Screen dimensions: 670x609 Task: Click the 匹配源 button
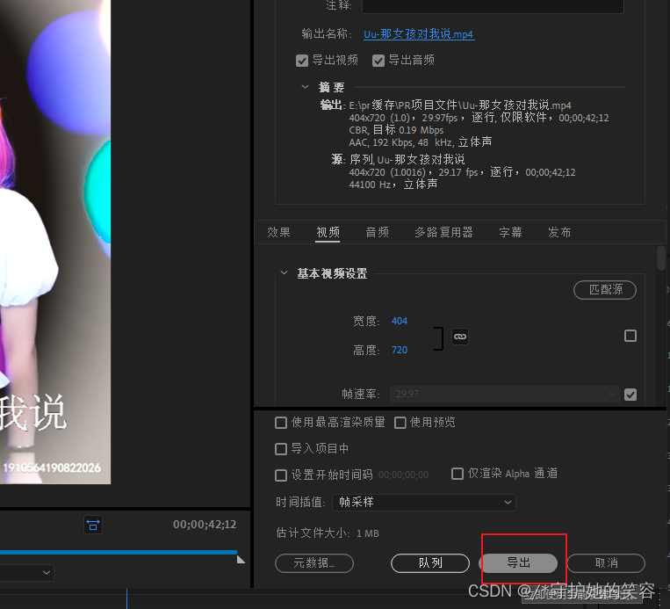pos(605,290)
